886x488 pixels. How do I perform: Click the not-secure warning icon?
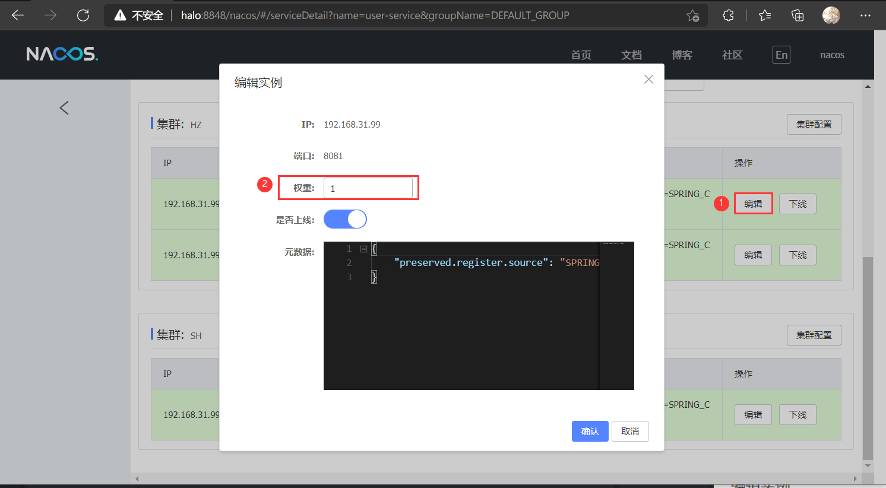click(121, 15)
